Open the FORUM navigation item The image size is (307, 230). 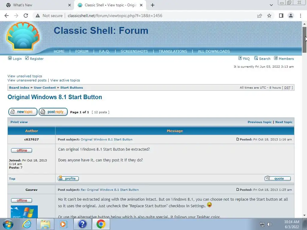[x=82, y=52]
